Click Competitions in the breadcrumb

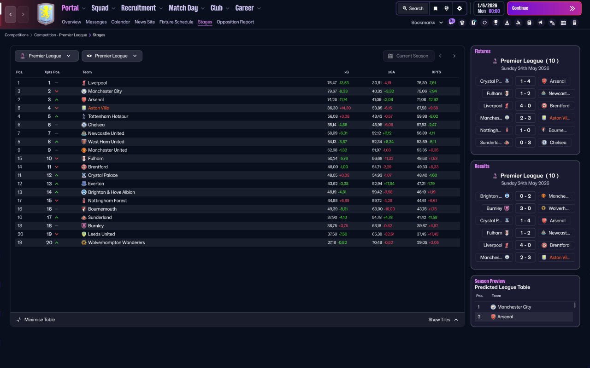click(17, 35)
